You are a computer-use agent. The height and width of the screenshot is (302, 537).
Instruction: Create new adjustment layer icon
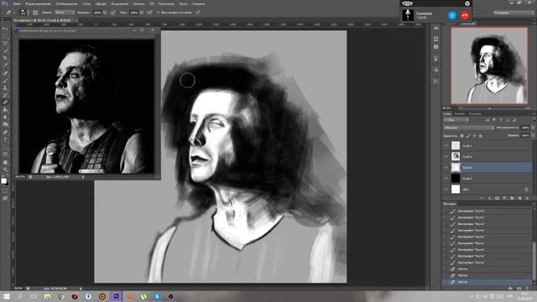tap(505, 198)
